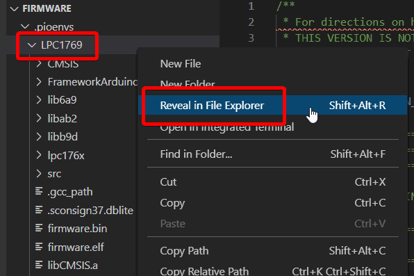Viewport: 414px width, 276px height.
Task: Expand the CMSIS folder chevron
Action: pyautogui.click(x=39, y=64)
